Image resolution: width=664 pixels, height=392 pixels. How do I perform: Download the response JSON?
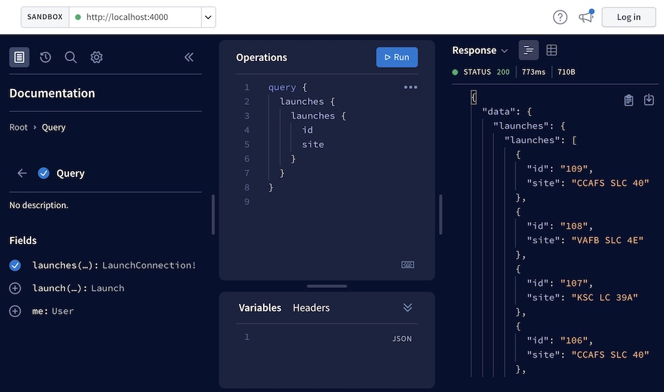click(649, 99)
